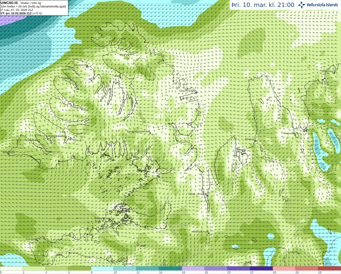The height and width of the screenshot is (274, 341).
Task: Select the salmon 26–28 m/s legend swatch
Action: (307, 268)
